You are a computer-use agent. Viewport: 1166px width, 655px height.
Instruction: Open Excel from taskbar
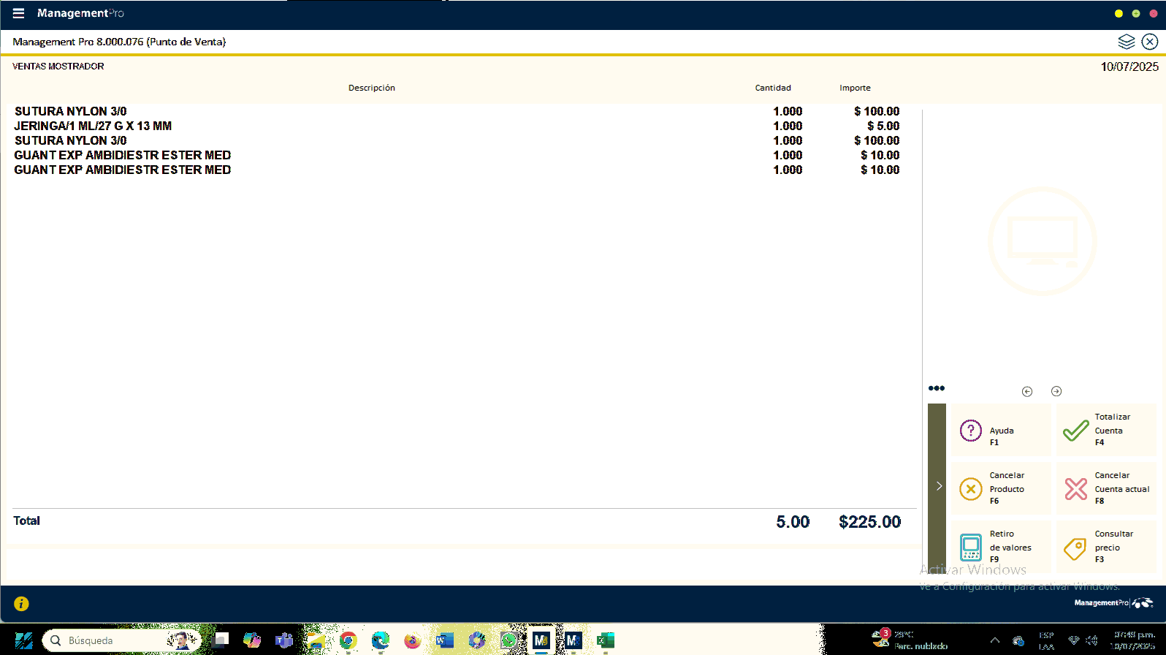[606, 641]
